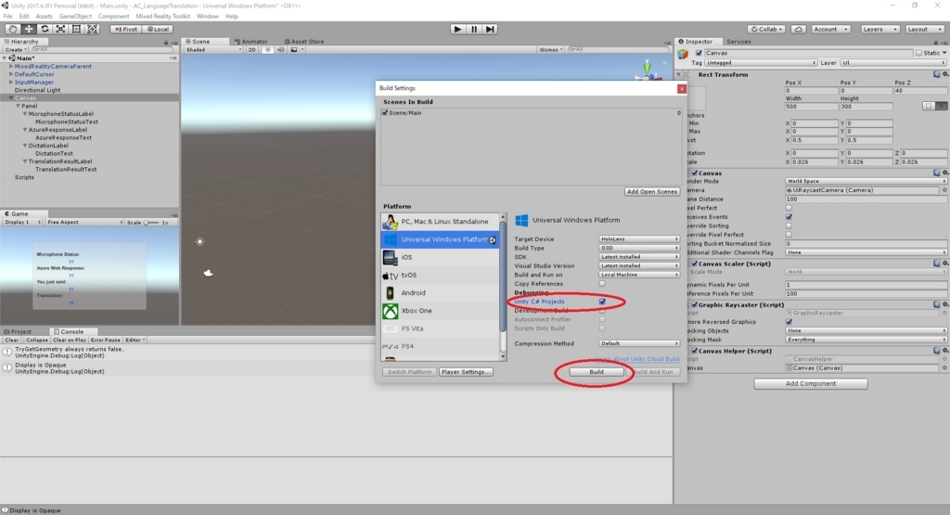Start Play mode

(x=457, y=29)
